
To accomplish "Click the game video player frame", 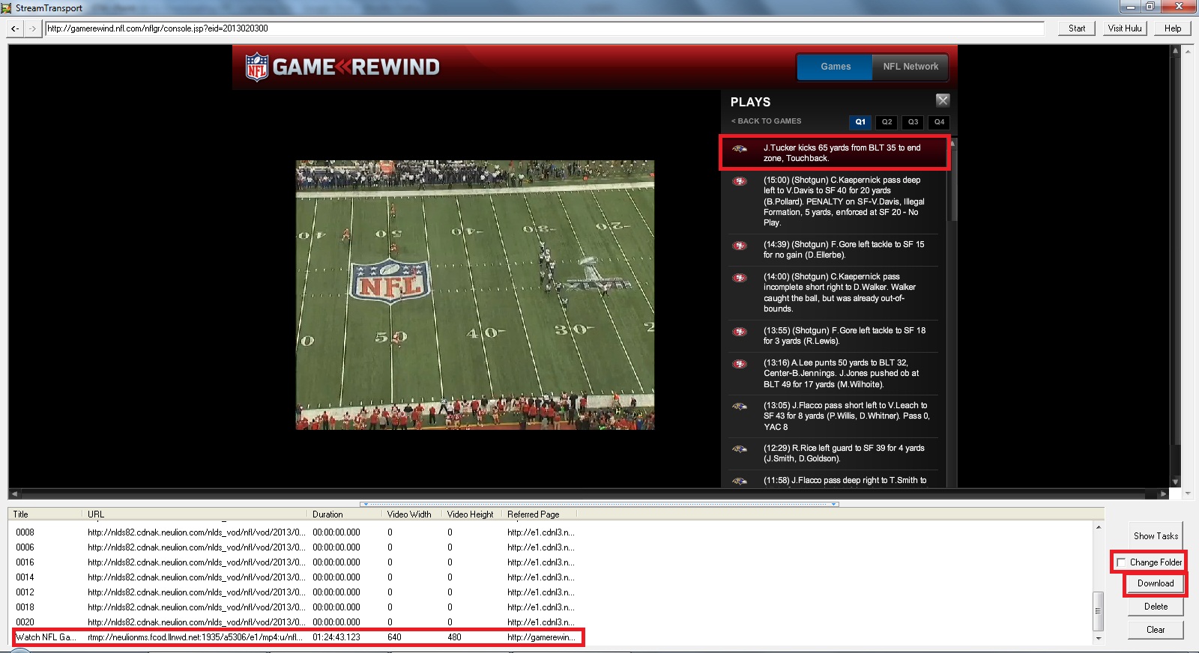I will [475, 294].
